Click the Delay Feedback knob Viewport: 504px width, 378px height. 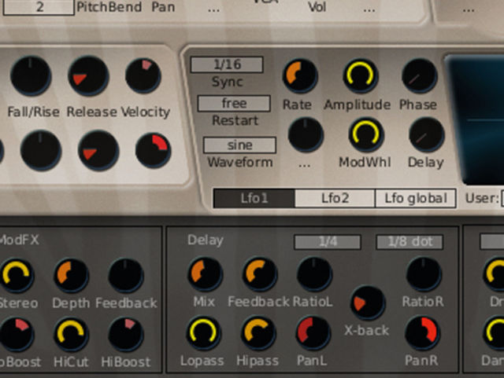pyautogui.click(x=259, y=274)
